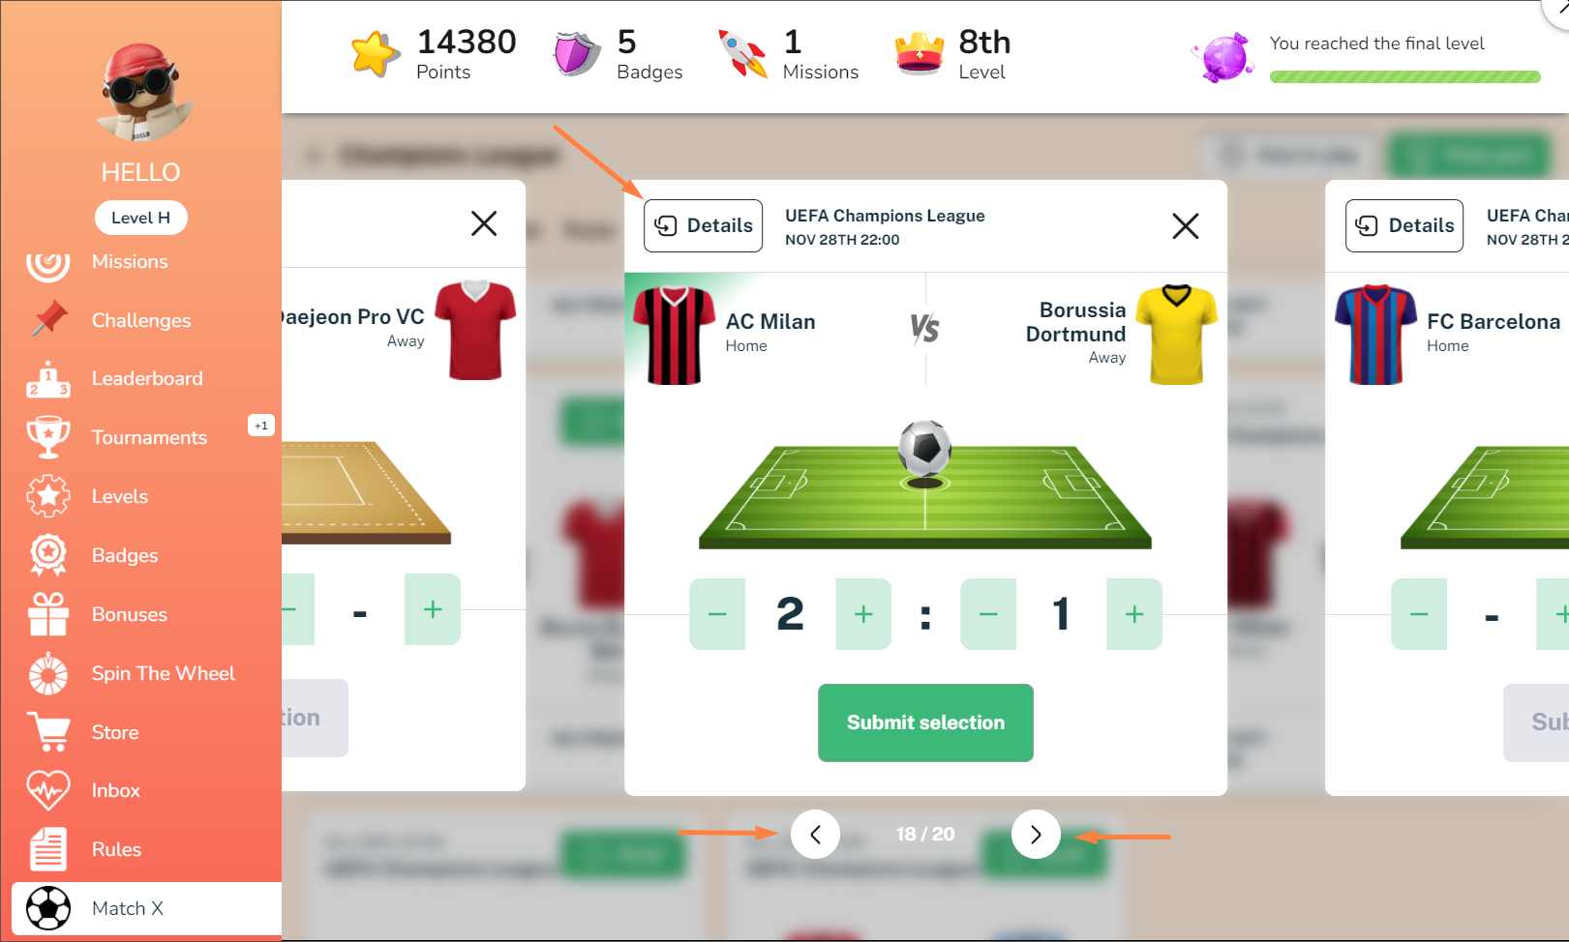Click the Leaderboard podium icon
The width and height of the screenshot is (1569, 942).
[48, 379]
